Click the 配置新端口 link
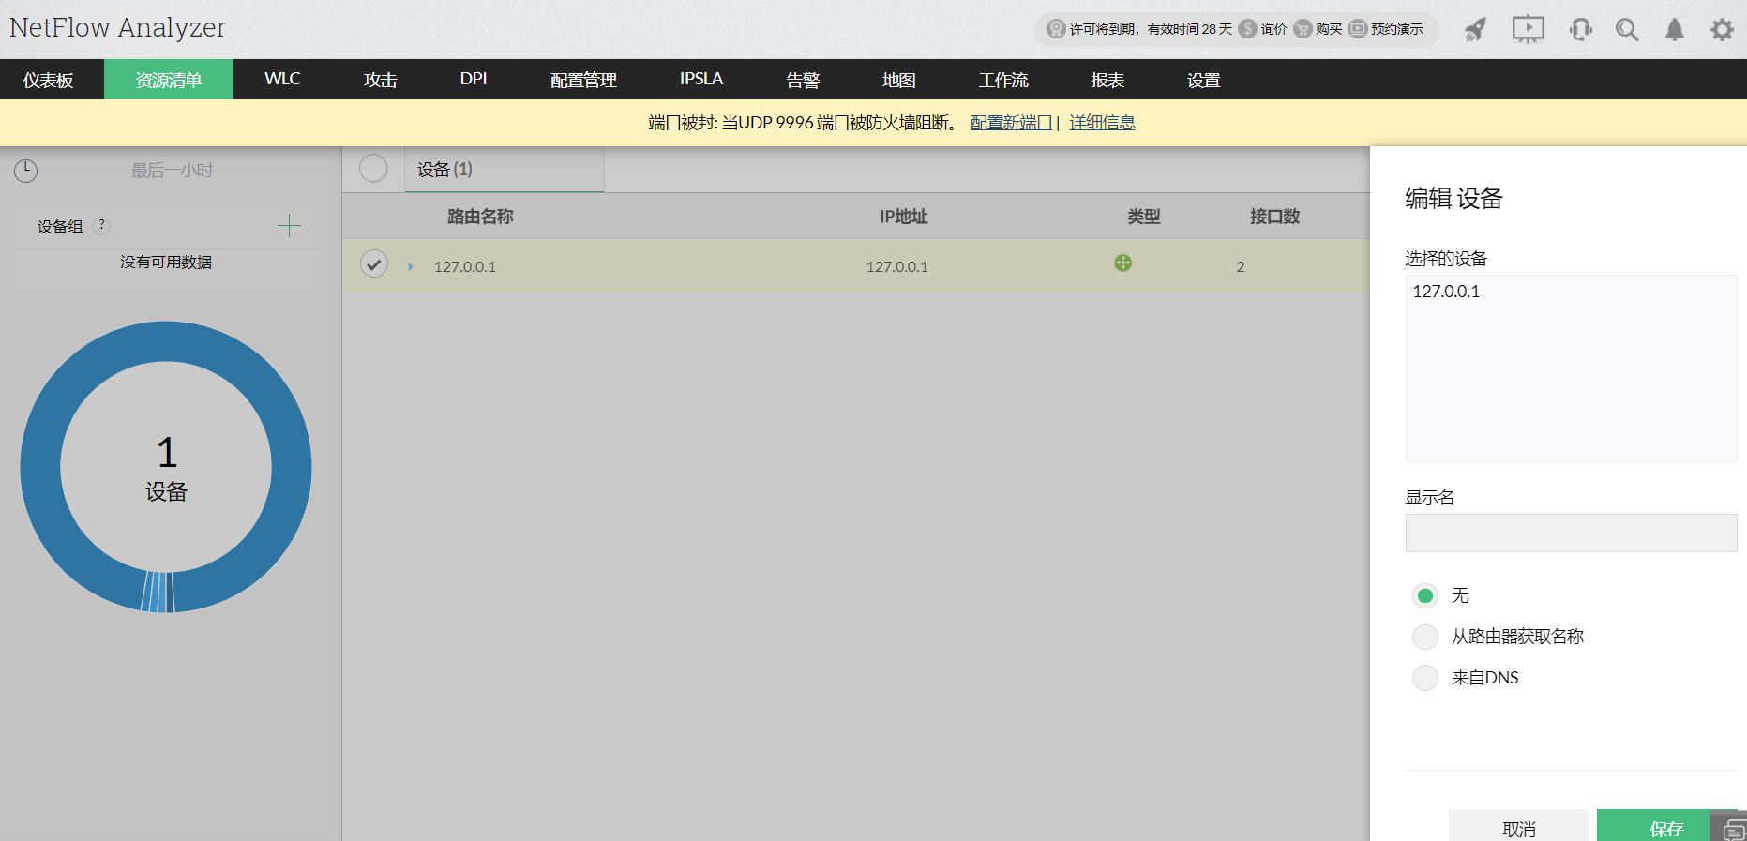Viewport: 1747px width, 841px height. [1011, 123]
